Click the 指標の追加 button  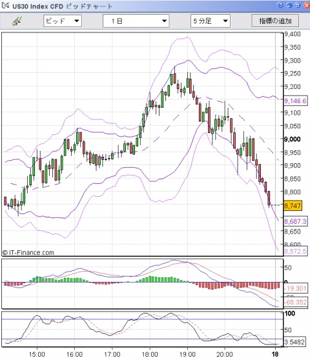pos(275,21)
